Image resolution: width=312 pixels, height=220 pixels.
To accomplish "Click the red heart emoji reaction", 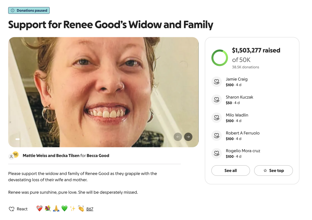I will click(39, 209).
